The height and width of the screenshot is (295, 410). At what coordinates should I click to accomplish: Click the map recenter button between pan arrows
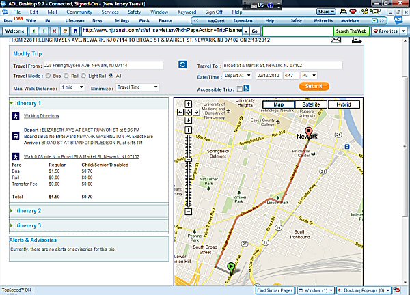[189, 112]
